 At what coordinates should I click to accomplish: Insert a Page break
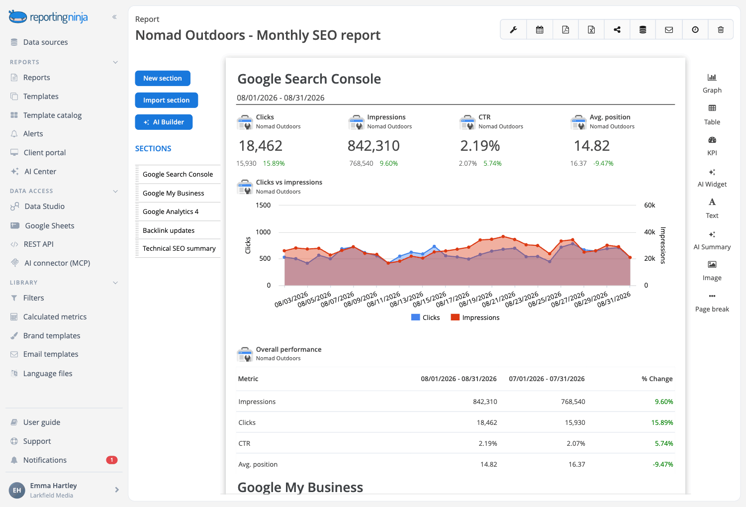point(712,303)
